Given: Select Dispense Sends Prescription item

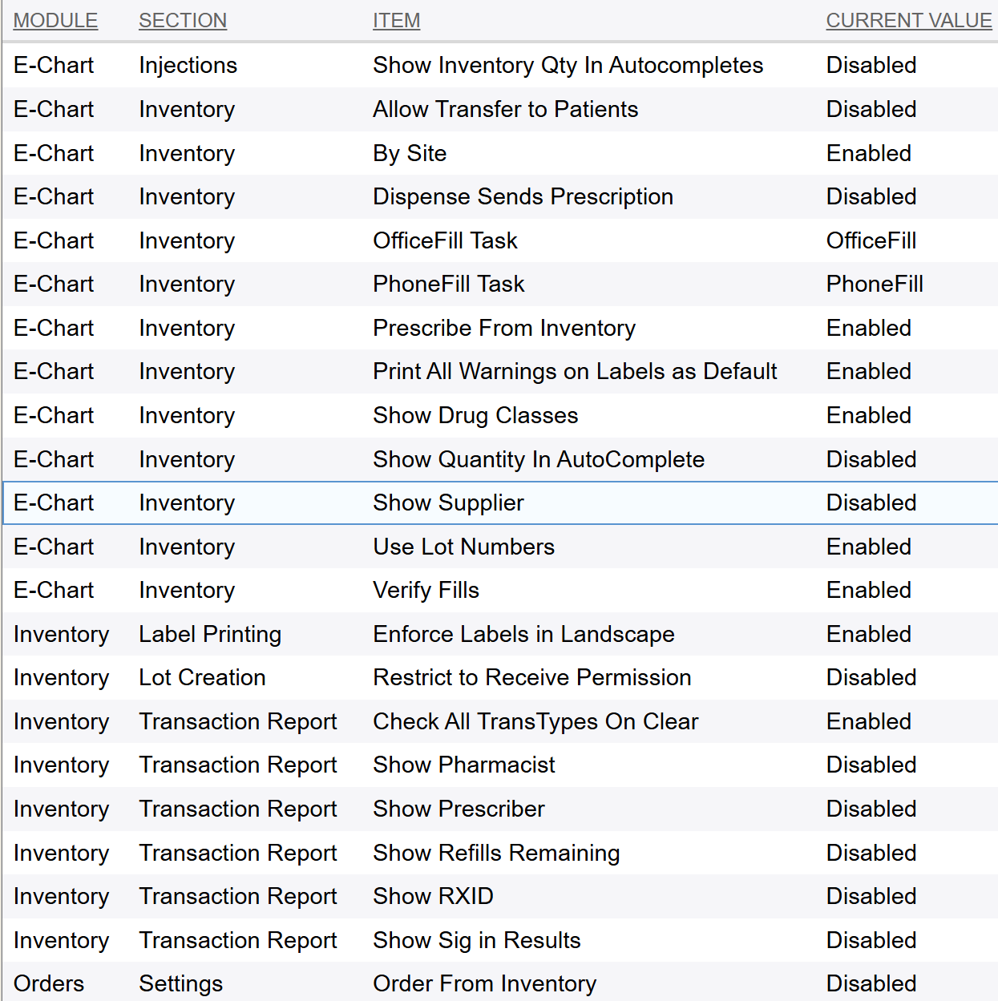Looking at the screenshot, I should [x=523, y=197].
